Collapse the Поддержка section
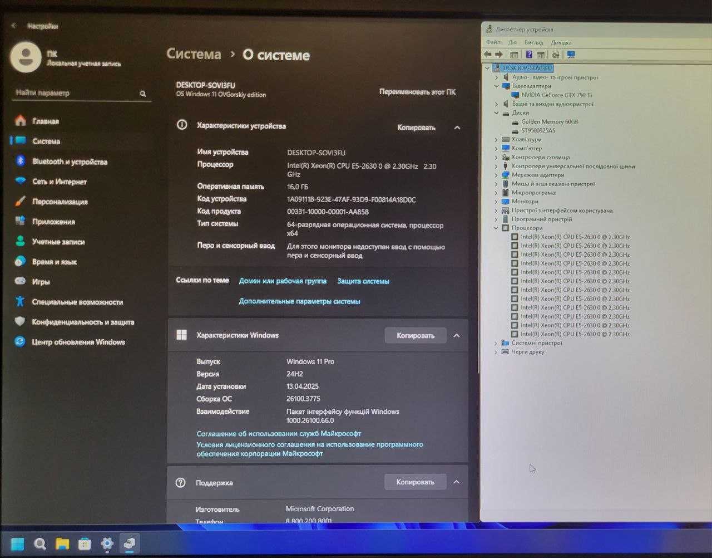This screenshot has height=558, width=712. pos(457,482)
